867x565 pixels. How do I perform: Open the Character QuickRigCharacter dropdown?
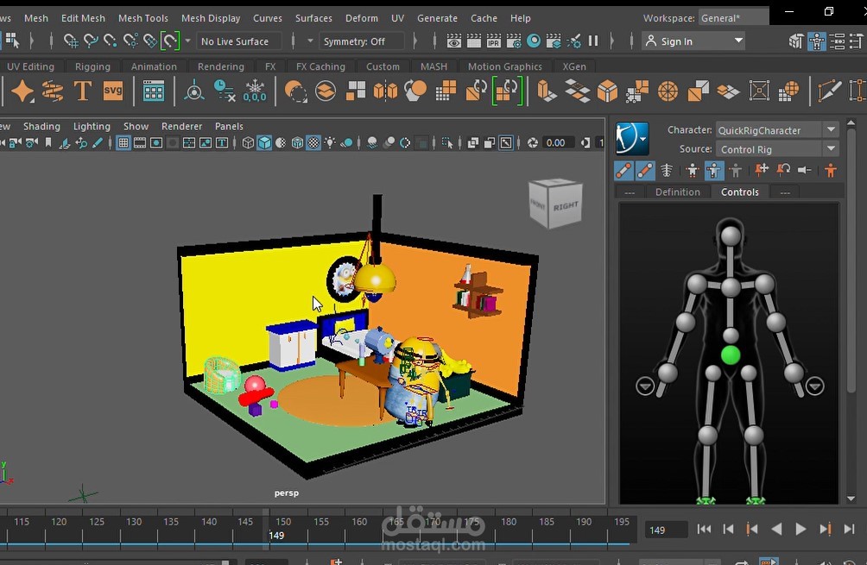(777, 129)
